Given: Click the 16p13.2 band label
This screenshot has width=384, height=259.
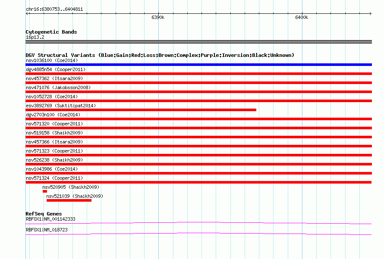Looking at the screenshot, I should (35, 37).
